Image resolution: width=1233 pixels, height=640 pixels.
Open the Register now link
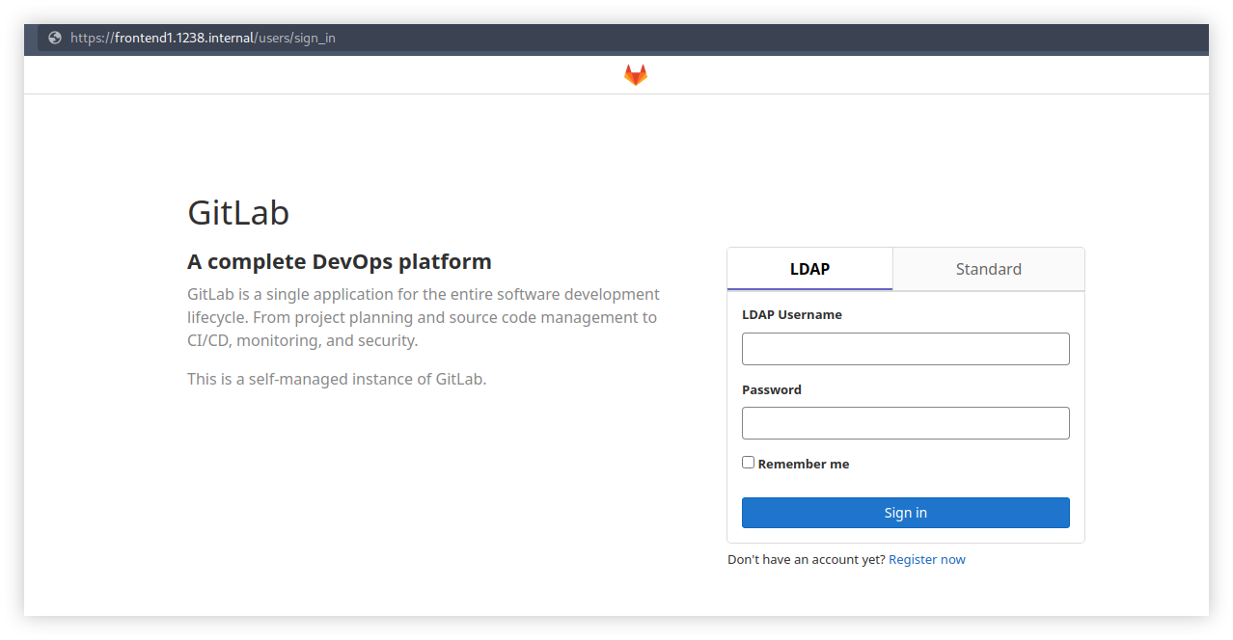pyautogui.click(x=926, y=559)
